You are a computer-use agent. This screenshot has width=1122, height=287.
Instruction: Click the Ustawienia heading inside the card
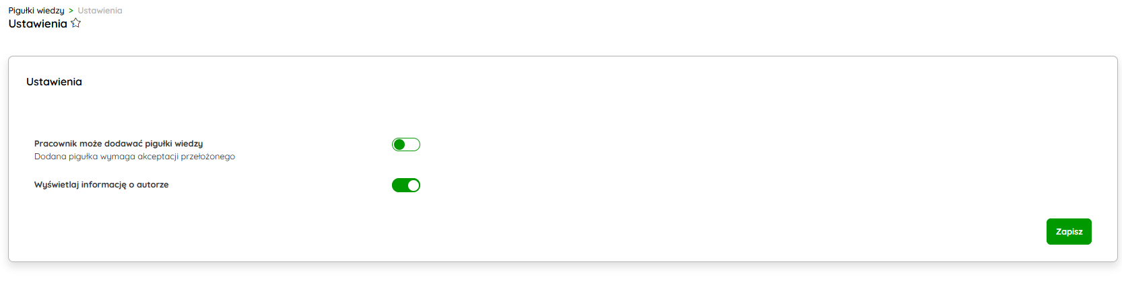pyautogui.click(x=54, y=82)
